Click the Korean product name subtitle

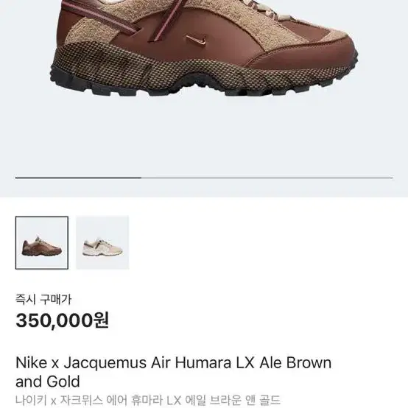pyautogui.click(x=148, y=401)
